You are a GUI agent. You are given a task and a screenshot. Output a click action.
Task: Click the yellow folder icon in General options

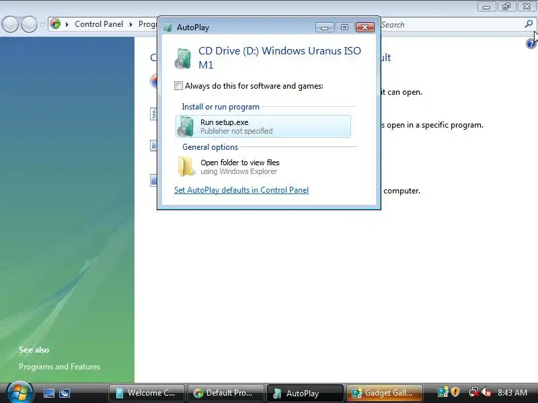tap(187, 166)
